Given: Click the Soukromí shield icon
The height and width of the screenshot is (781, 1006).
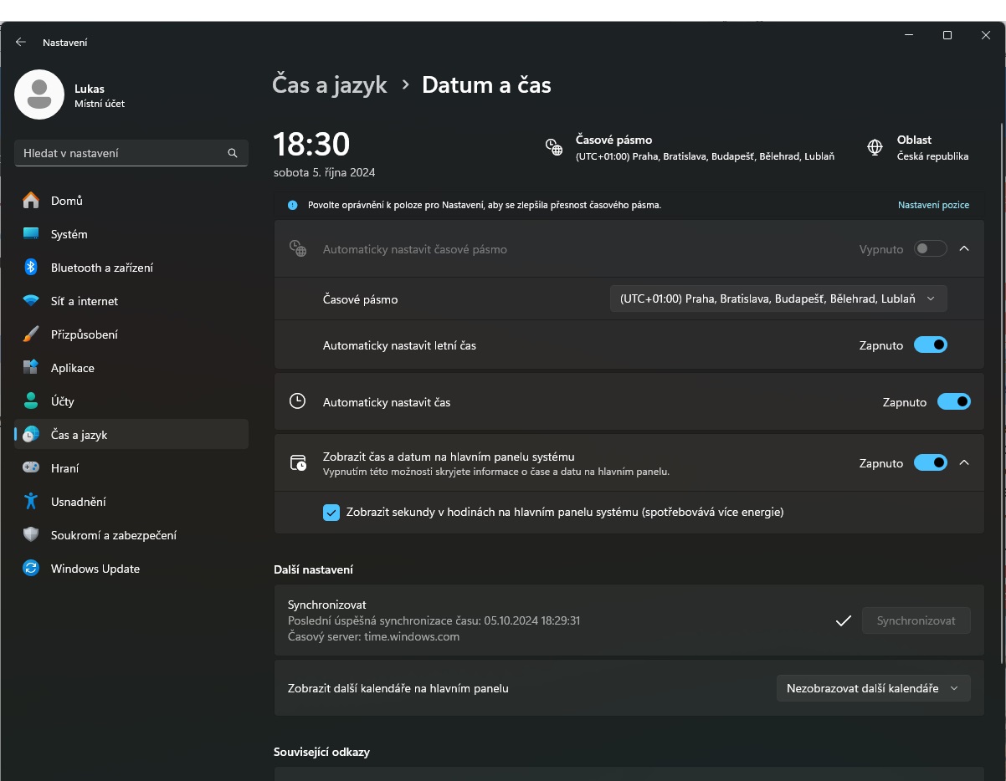Looking at the screenshot, I should point(31,535).
